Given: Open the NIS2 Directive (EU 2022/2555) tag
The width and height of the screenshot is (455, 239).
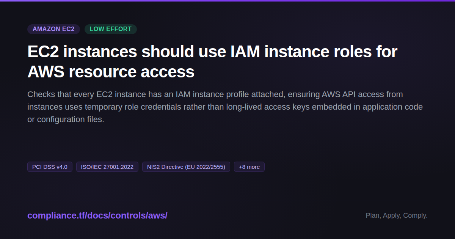Looking at the screenshot, I should coord(186,167).
